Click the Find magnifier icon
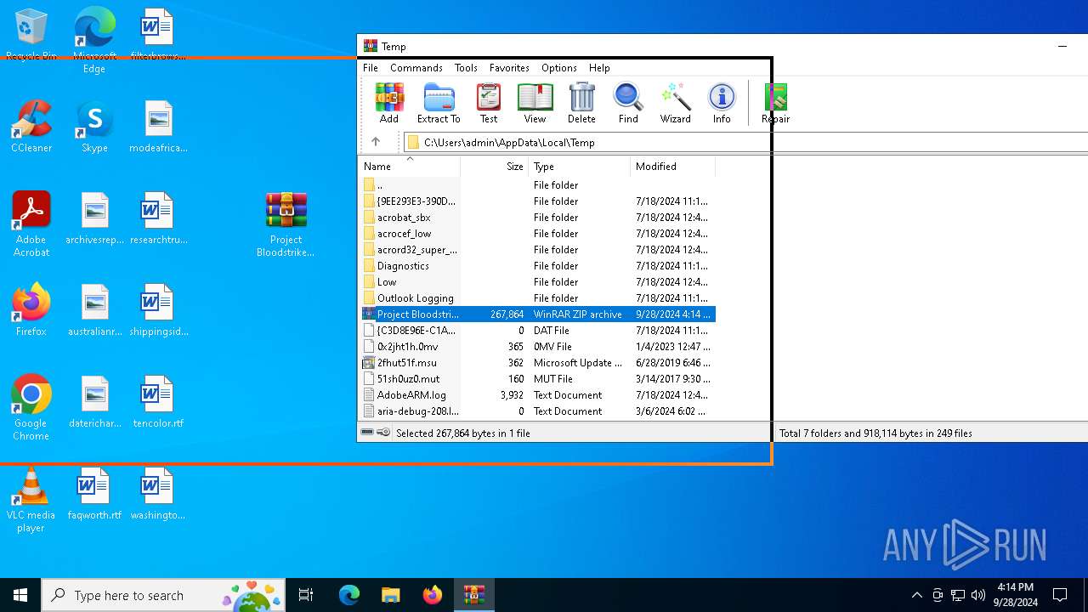1088x612 pixels. (x=628, y=103)
